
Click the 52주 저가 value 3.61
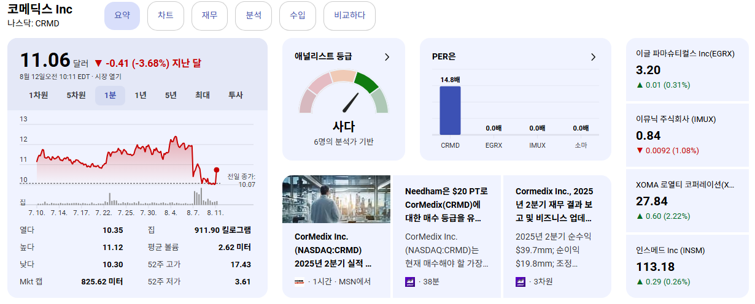[242, 281]
